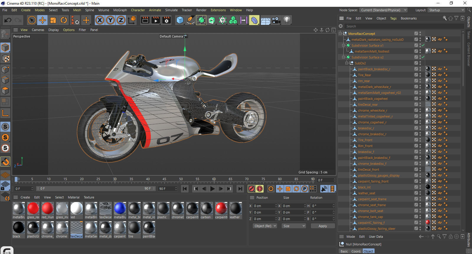Click frame 30 on timeline ruler
472x254 pixels.
point(115,179)
